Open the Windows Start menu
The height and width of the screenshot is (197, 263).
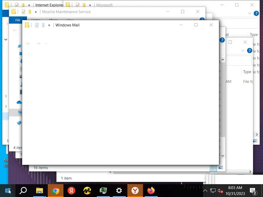pyautogui.click(x=8, y=191)
